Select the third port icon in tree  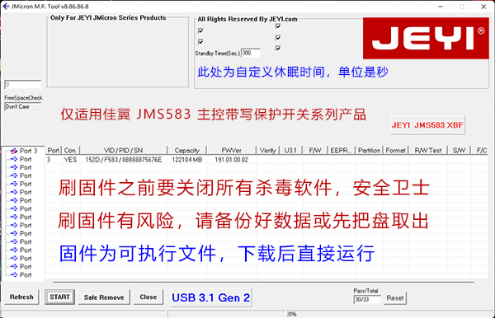tap(14, 167)
